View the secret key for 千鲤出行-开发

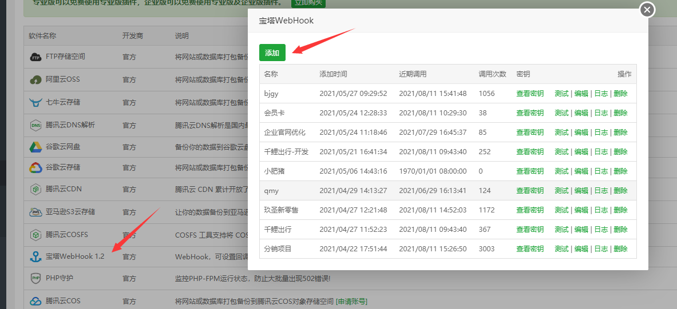tap(530, 152)
